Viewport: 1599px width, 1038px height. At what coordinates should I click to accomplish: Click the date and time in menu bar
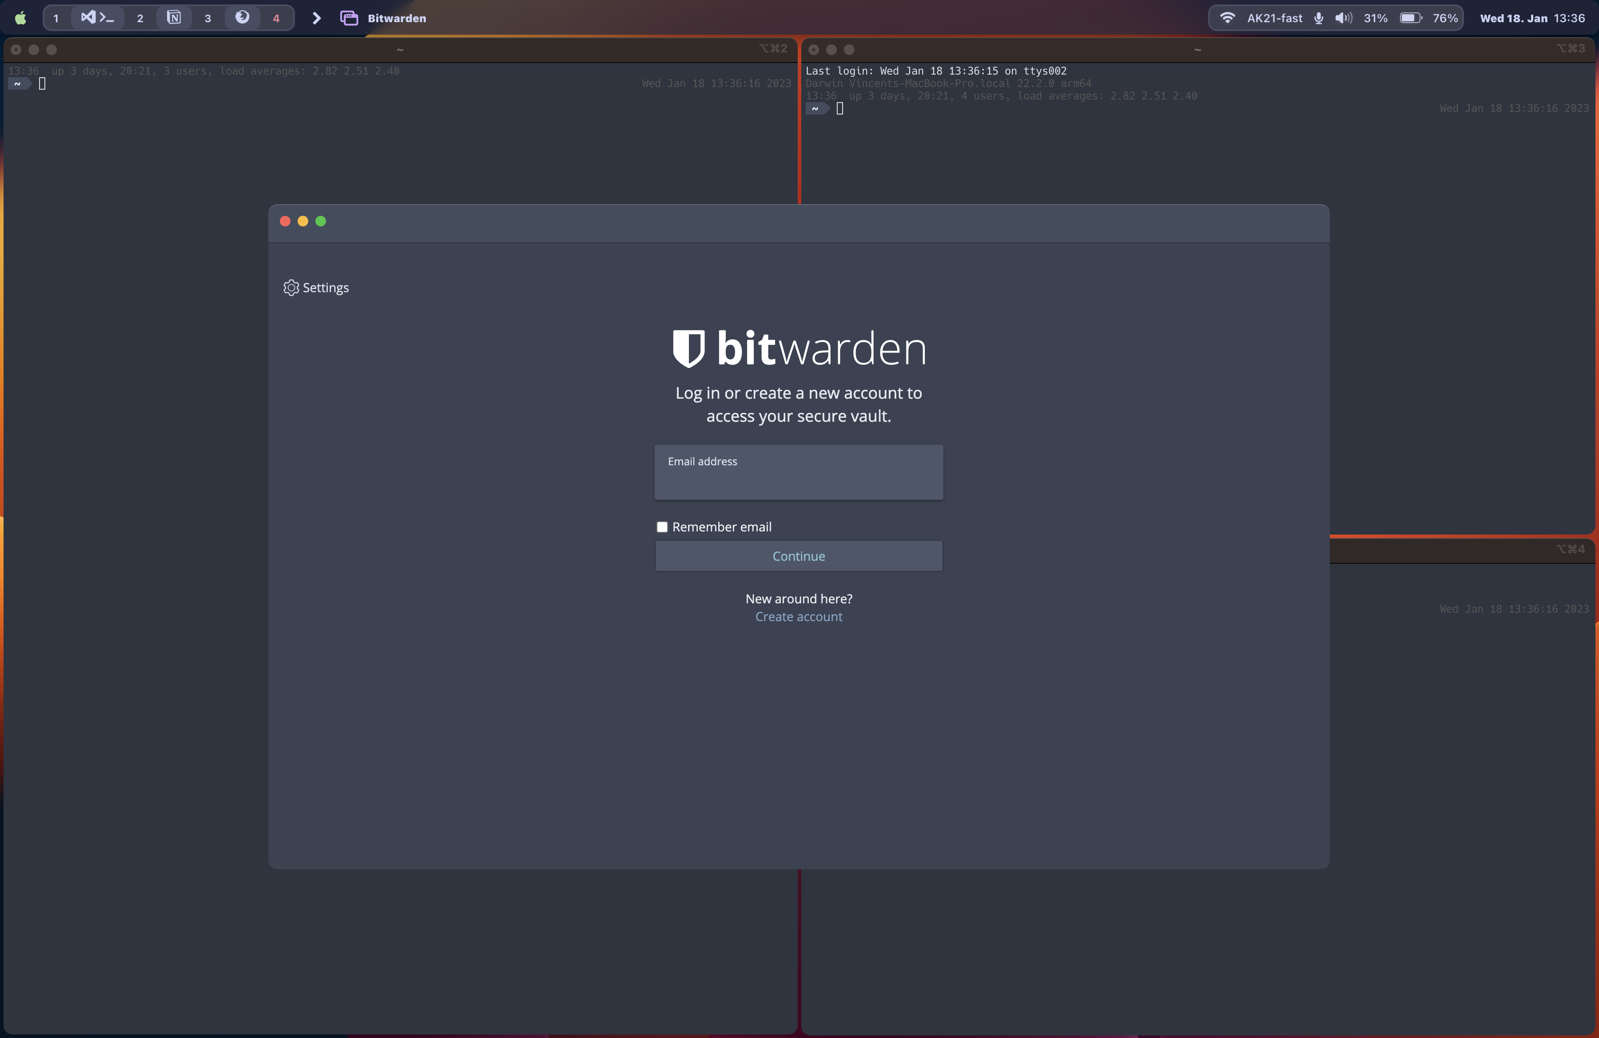click(x=1532, y=18)
